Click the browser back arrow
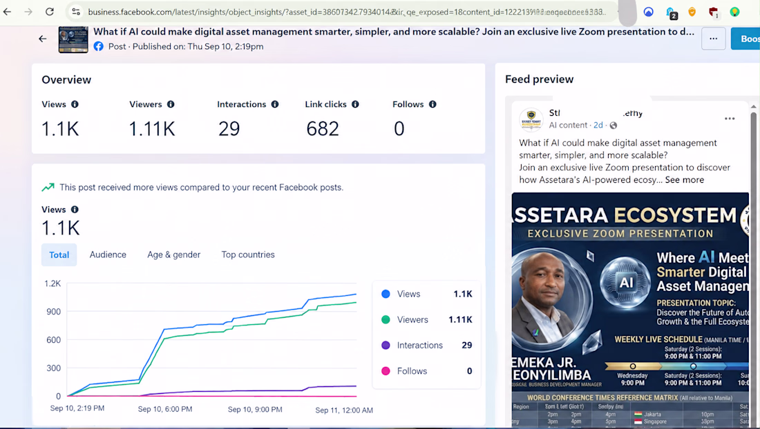The width and height of the screenshot is (760, 429). tap(8, 12)
